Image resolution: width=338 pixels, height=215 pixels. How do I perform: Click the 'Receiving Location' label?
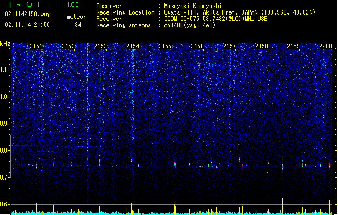[125, 12]
